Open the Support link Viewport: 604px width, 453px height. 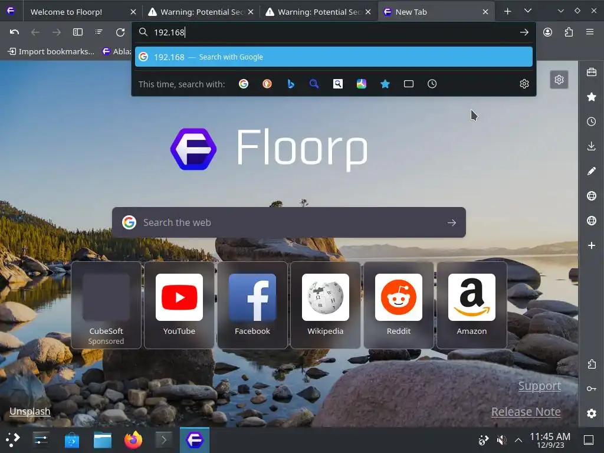pos(539,386)
